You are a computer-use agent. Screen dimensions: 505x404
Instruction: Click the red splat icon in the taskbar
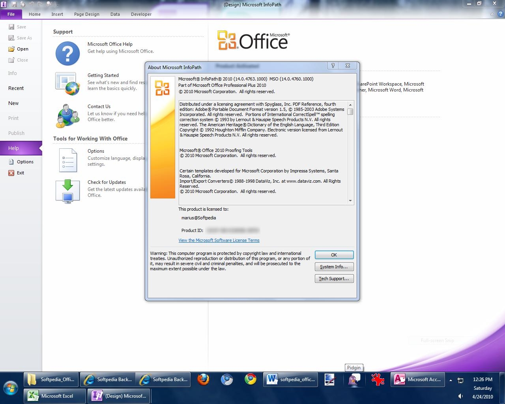point(378,380)
